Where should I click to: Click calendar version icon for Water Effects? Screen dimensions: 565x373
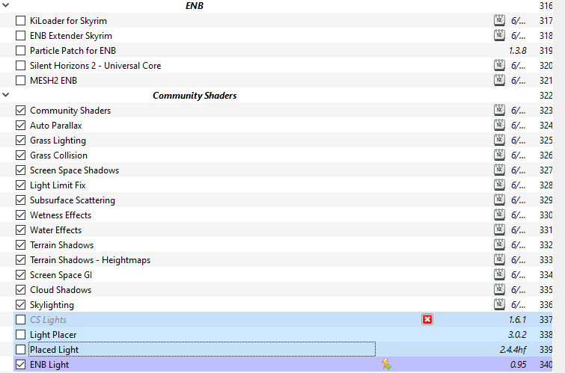tap(499, 229)
